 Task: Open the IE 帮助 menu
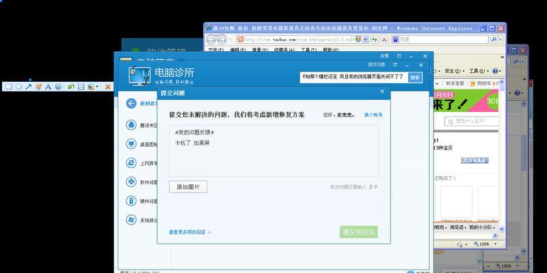click(x=330, y=50)
